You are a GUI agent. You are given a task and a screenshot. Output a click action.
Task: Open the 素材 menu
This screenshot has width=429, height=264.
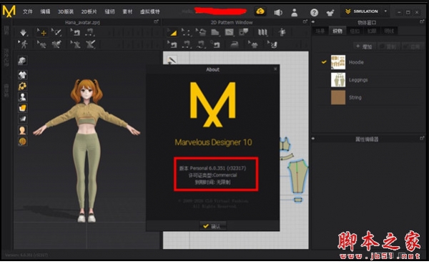click(127, 11)
